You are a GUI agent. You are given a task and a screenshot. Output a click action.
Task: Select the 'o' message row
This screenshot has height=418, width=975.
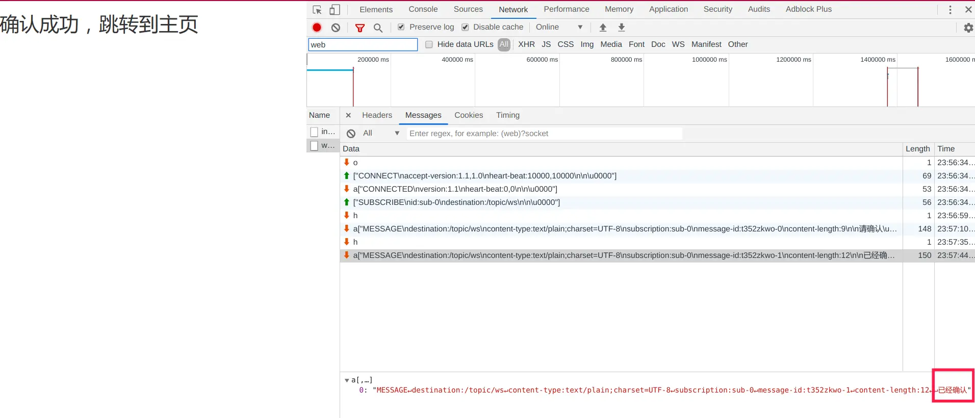tap(657, 163)
